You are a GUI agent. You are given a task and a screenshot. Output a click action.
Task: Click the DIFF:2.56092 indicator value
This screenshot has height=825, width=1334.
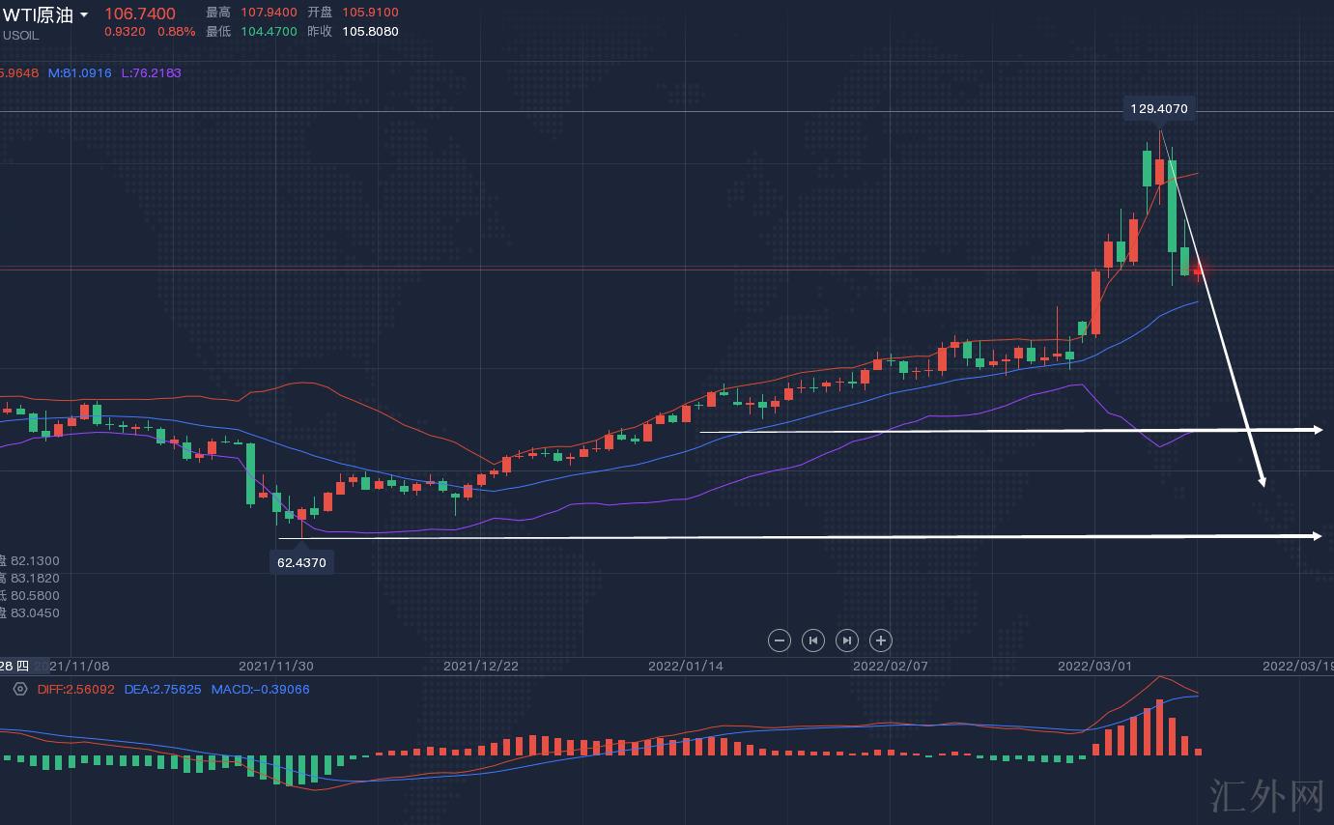(x=75, y=689)
